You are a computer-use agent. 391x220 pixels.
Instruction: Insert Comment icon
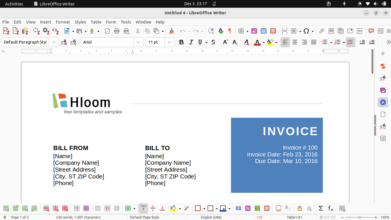tap(371, 31)
